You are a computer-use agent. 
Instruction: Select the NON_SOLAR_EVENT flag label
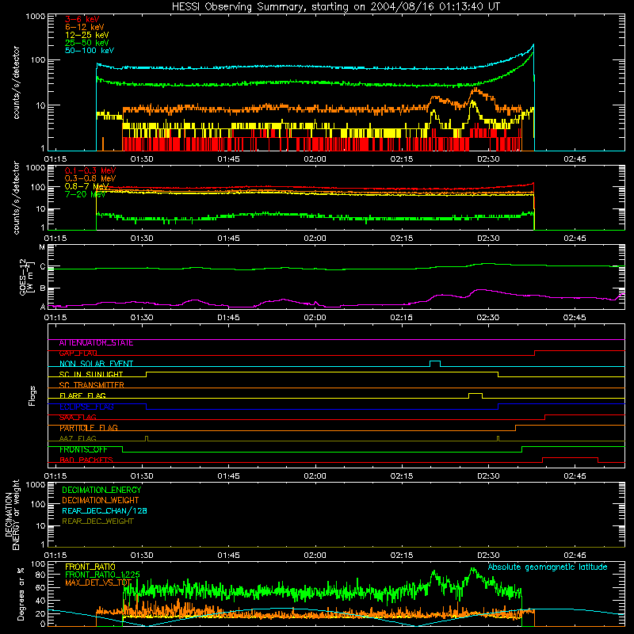[96, 364]
